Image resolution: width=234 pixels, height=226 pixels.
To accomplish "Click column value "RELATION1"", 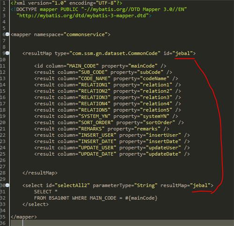I will click(94, 85).
